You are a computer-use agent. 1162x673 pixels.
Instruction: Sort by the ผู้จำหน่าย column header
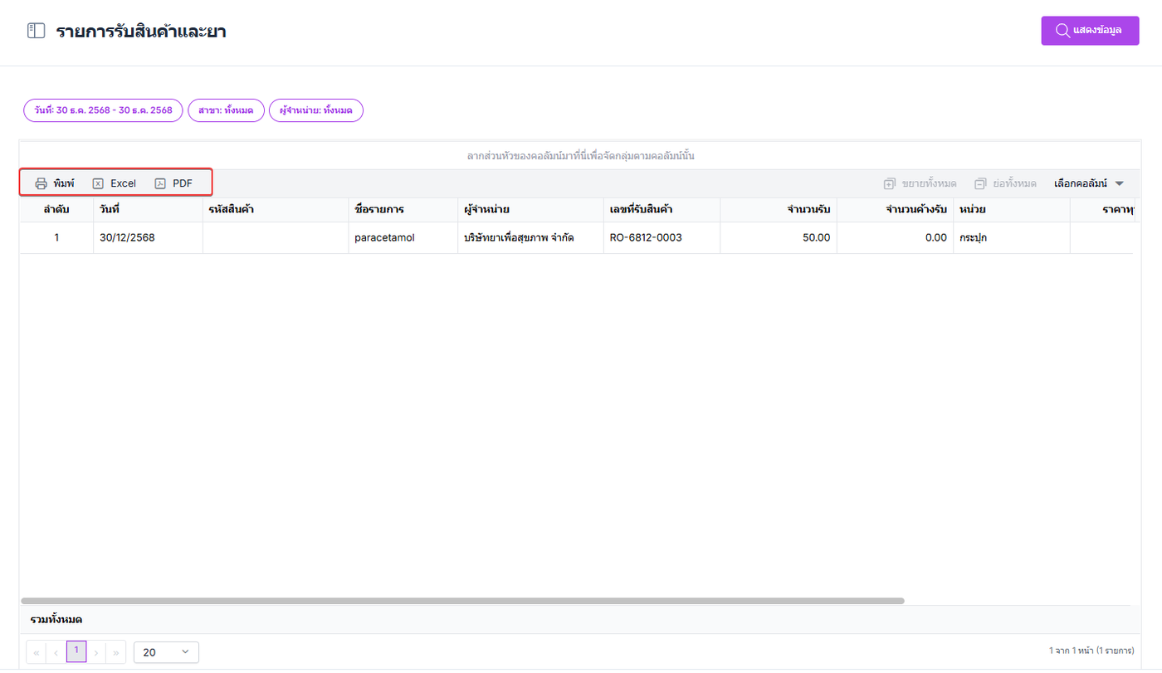tap(530, 210)
